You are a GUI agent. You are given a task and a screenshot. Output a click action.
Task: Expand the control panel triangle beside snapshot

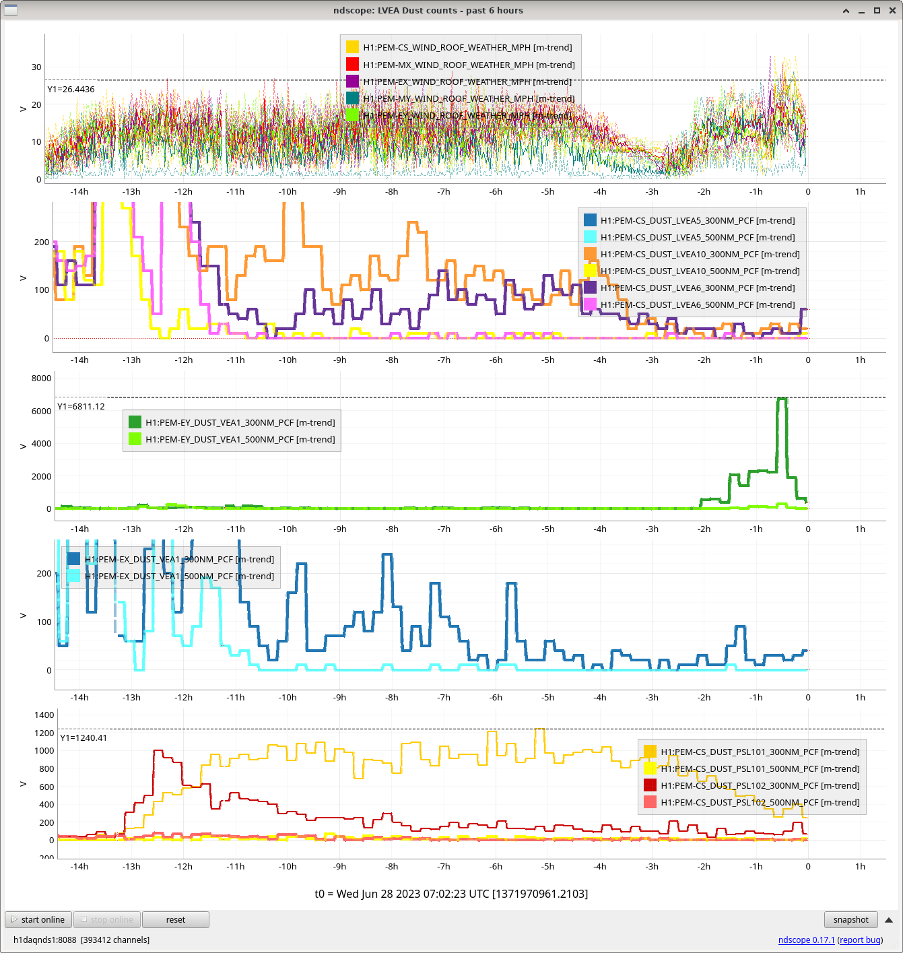coord(888,920)
